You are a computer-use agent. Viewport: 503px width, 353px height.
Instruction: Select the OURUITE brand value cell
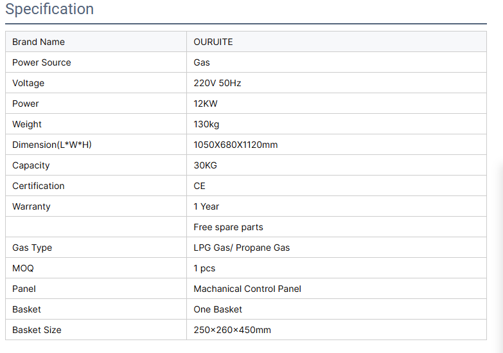pyautogui.click(x=213, y=42)
